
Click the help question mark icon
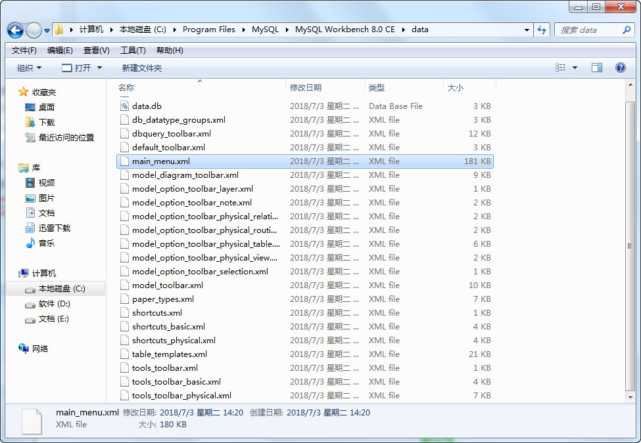point(620,68)
